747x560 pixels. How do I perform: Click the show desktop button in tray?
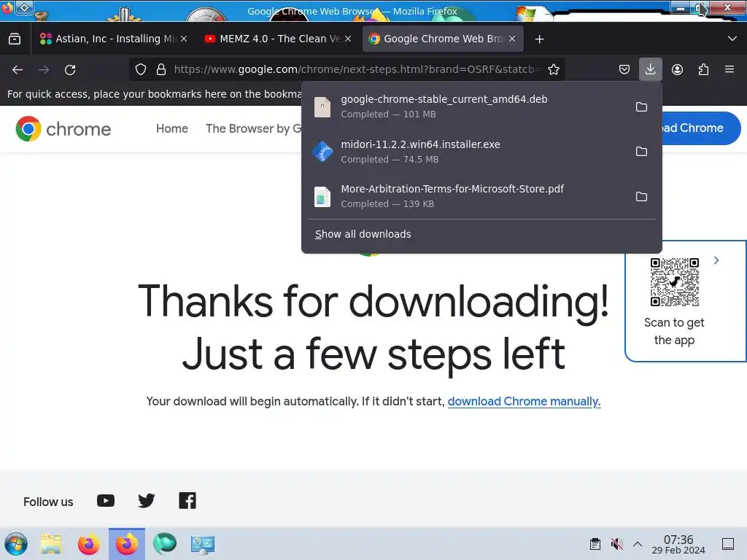(x=728, y=544)
